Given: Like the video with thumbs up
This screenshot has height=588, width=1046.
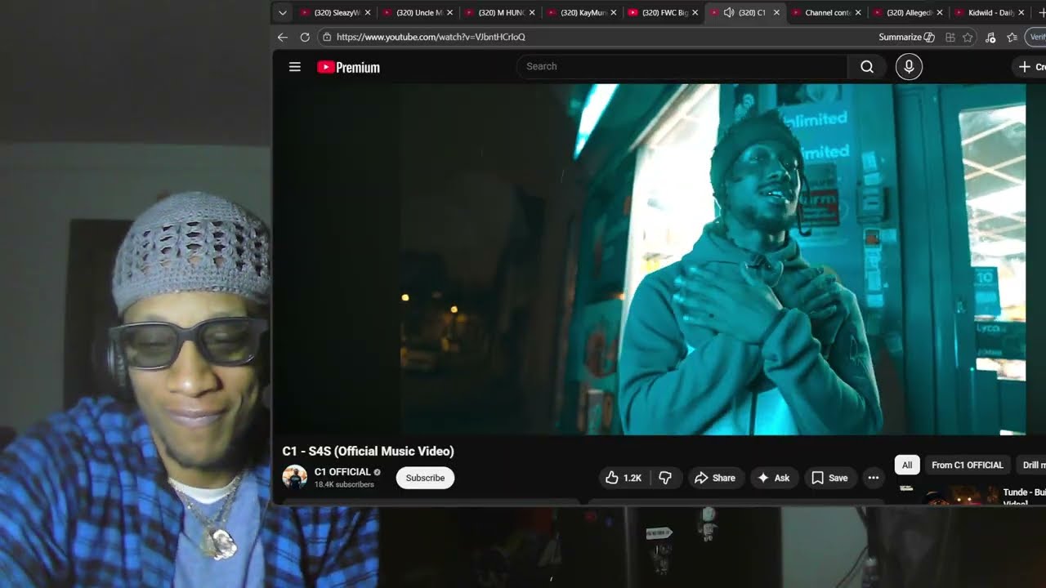Looking at the screenshot, I should (623, 478).
